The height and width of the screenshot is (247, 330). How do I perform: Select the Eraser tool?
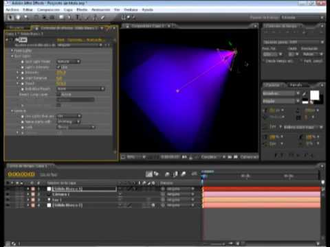[102, 17]
